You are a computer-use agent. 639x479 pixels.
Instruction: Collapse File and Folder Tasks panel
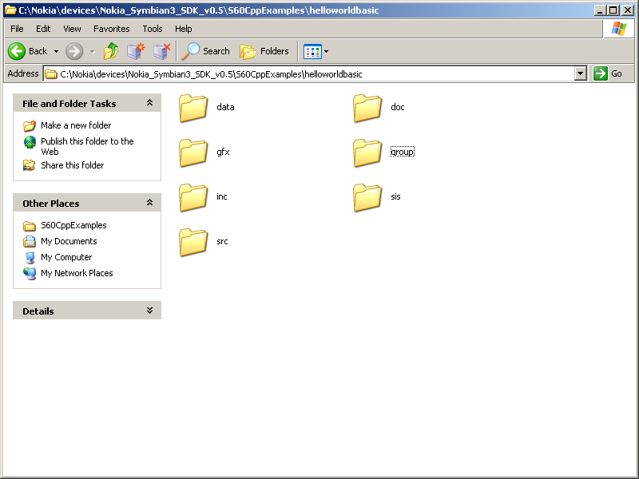click(149, 103)
